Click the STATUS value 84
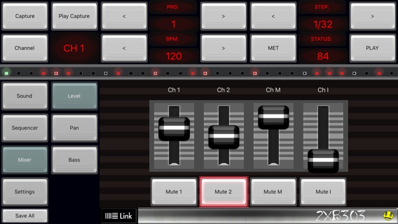398x224 pixels. pos(323,56)
